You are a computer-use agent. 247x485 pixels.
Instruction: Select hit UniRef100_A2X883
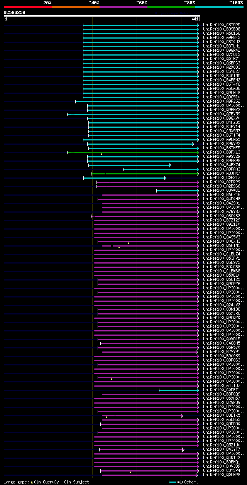pos(222,67)
